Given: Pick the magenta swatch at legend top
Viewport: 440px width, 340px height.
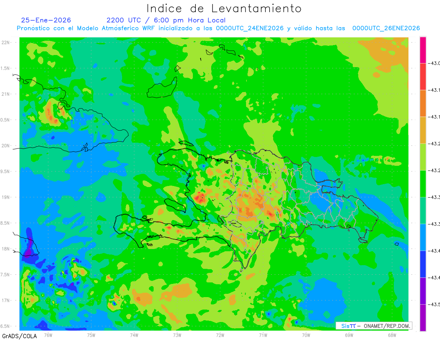Looking at the screenshot, I should 423,50.
